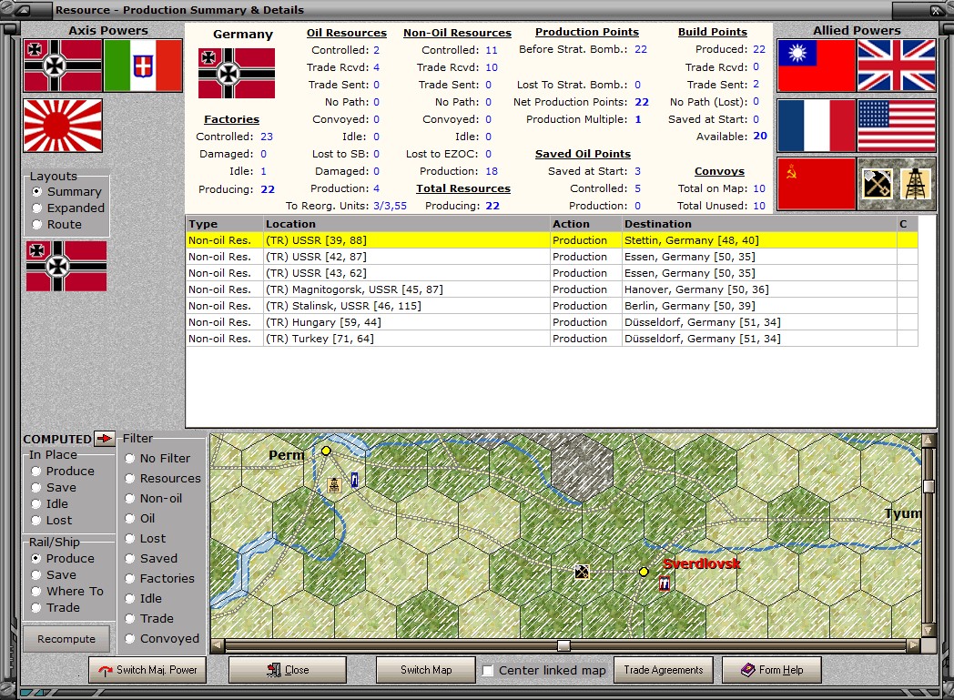Screen dimensions: 954x700
Task: Select the Italy flag under Axis Powers
Action: tap(143, 66)
